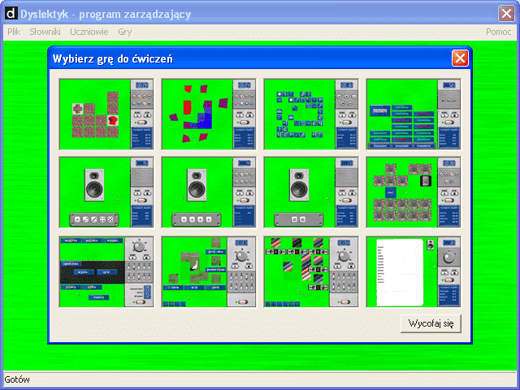520x390 pixels.
Task: Click the Wycofaj się button
Action: coord(431,323)
